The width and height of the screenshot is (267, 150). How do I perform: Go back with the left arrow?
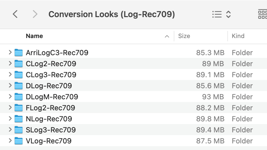(15, 14)
